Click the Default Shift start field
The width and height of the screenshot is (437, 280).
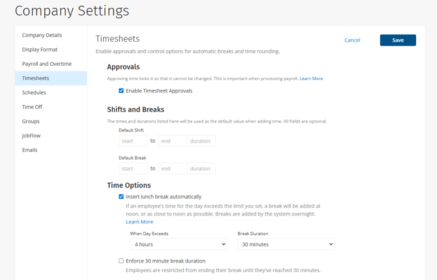[133, 141]
